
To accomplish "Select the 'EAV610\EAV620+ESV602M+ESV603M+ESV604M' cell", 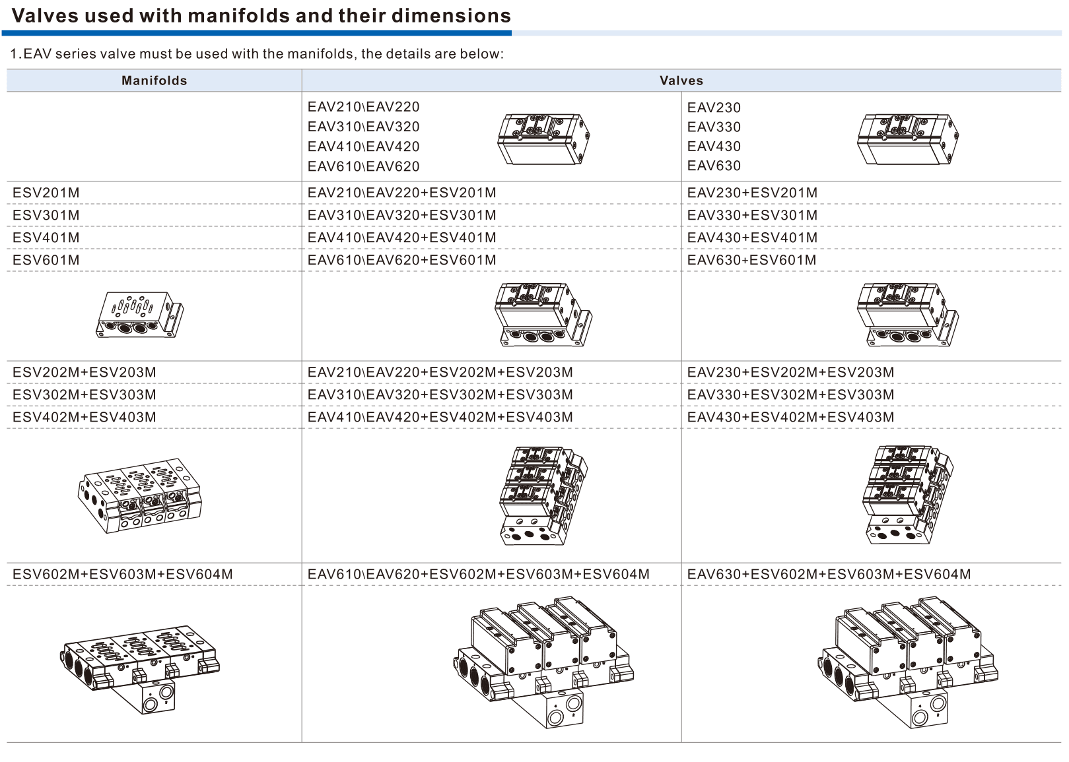I will point(492,574).
